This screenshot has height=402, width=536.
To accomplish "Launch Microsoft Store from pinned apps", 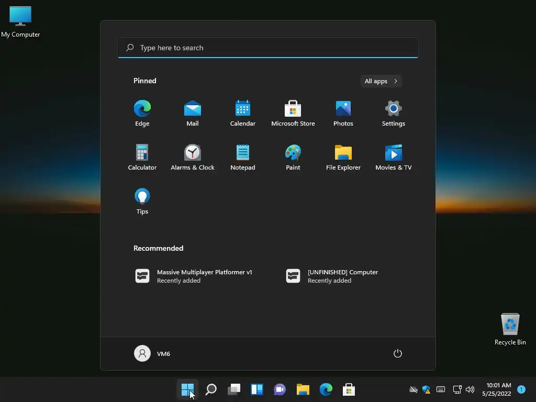I will (293, 113).
